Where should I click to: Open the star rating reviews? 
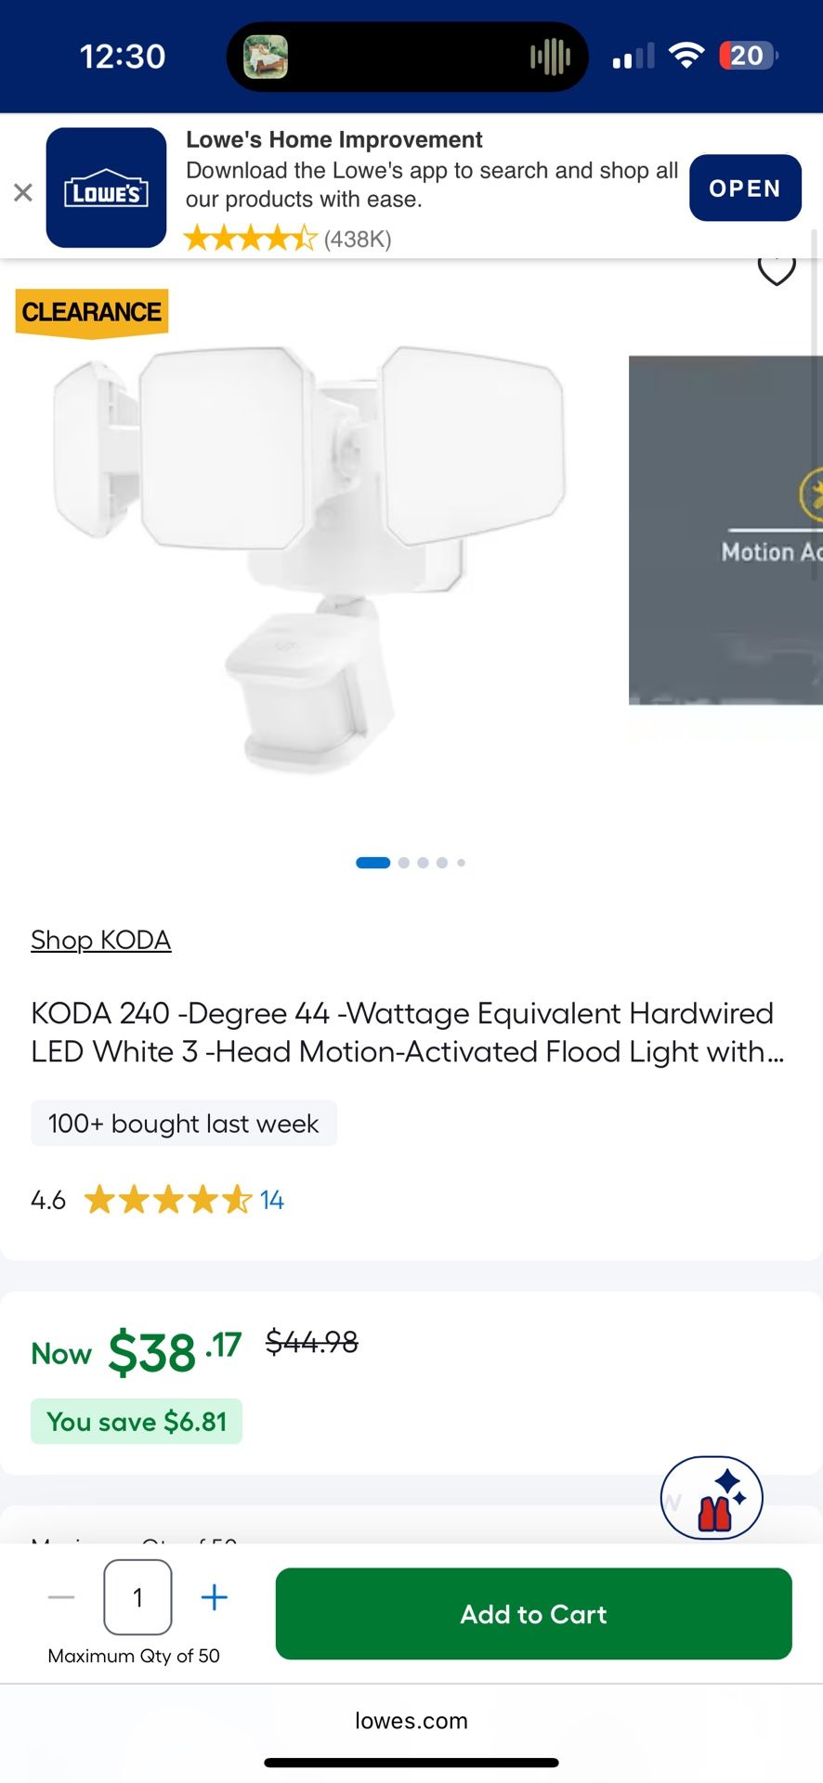coord(168,1200)
